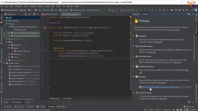Click the CRLF line separator selector
The width and height of the screenshot is (198, 111).
(151, 110)
